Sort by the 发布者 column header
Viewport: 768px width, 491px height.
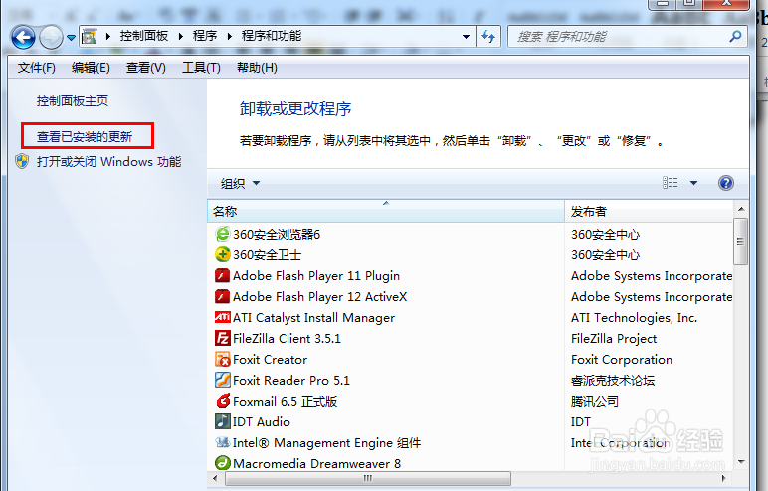pos(649,211)
